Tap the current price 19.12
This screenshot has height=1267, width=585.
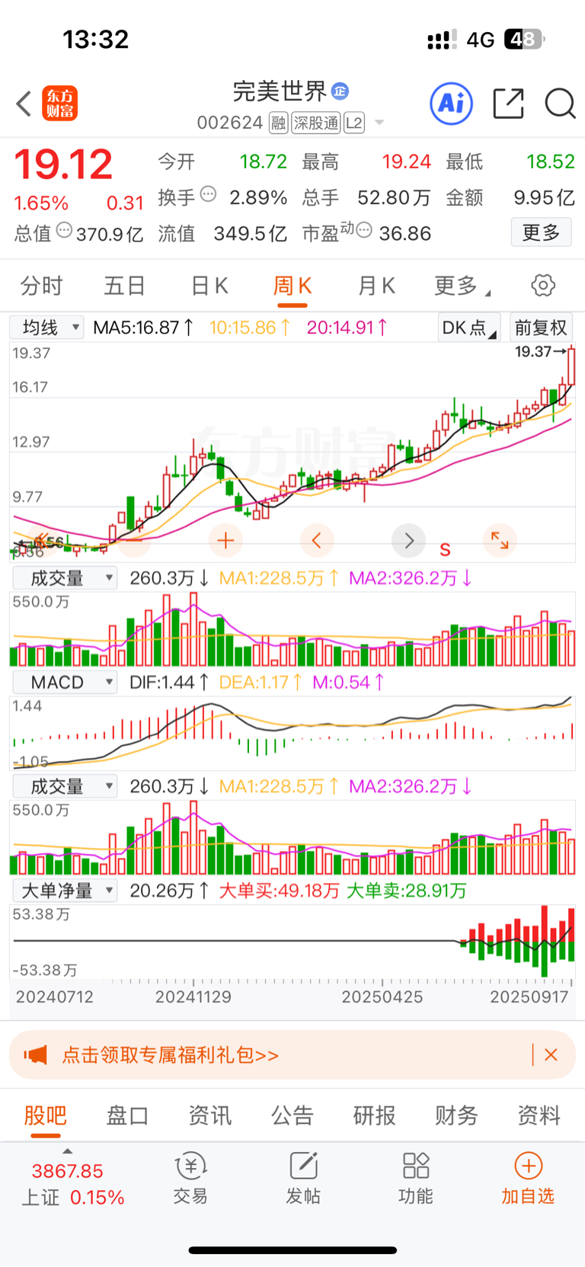coord(64,165)
